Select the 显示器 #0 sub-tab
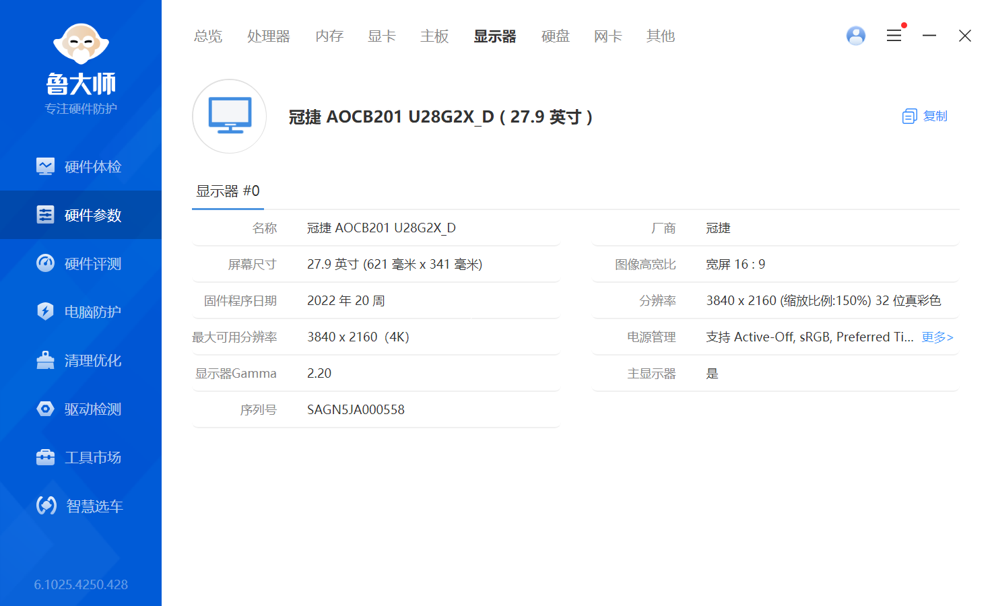The height and width of the screenshot is (606, 990). click(x=228, y=191)
